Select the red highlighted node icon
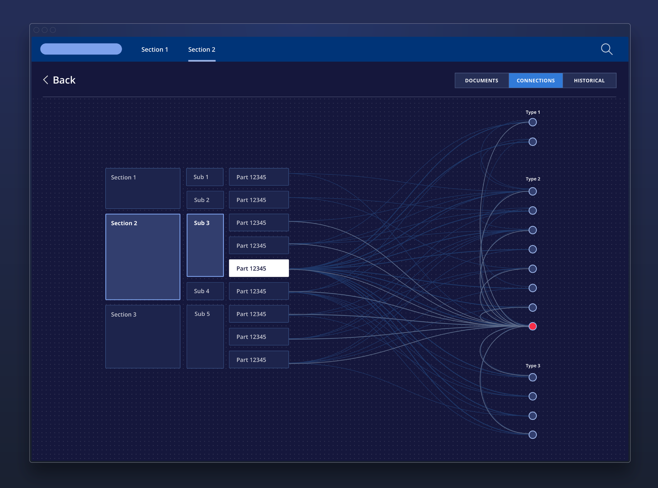This screenshot has height=488, width=658. click(x=532, y=325)
